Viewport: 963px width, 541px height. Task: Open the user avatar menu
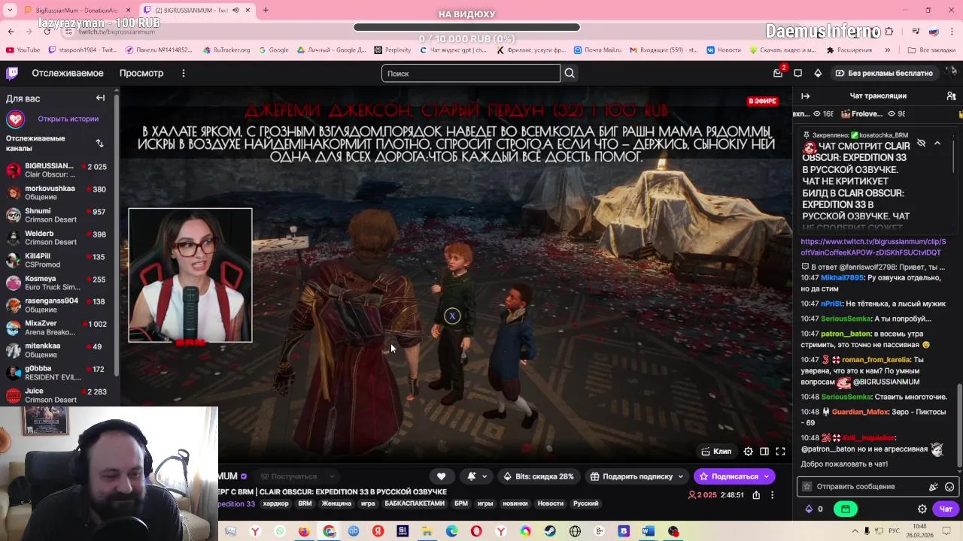point(951,72)
